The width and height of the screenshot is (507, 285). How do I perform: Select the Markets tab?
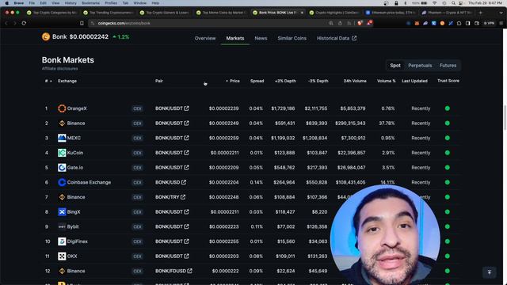coord(235,38)
